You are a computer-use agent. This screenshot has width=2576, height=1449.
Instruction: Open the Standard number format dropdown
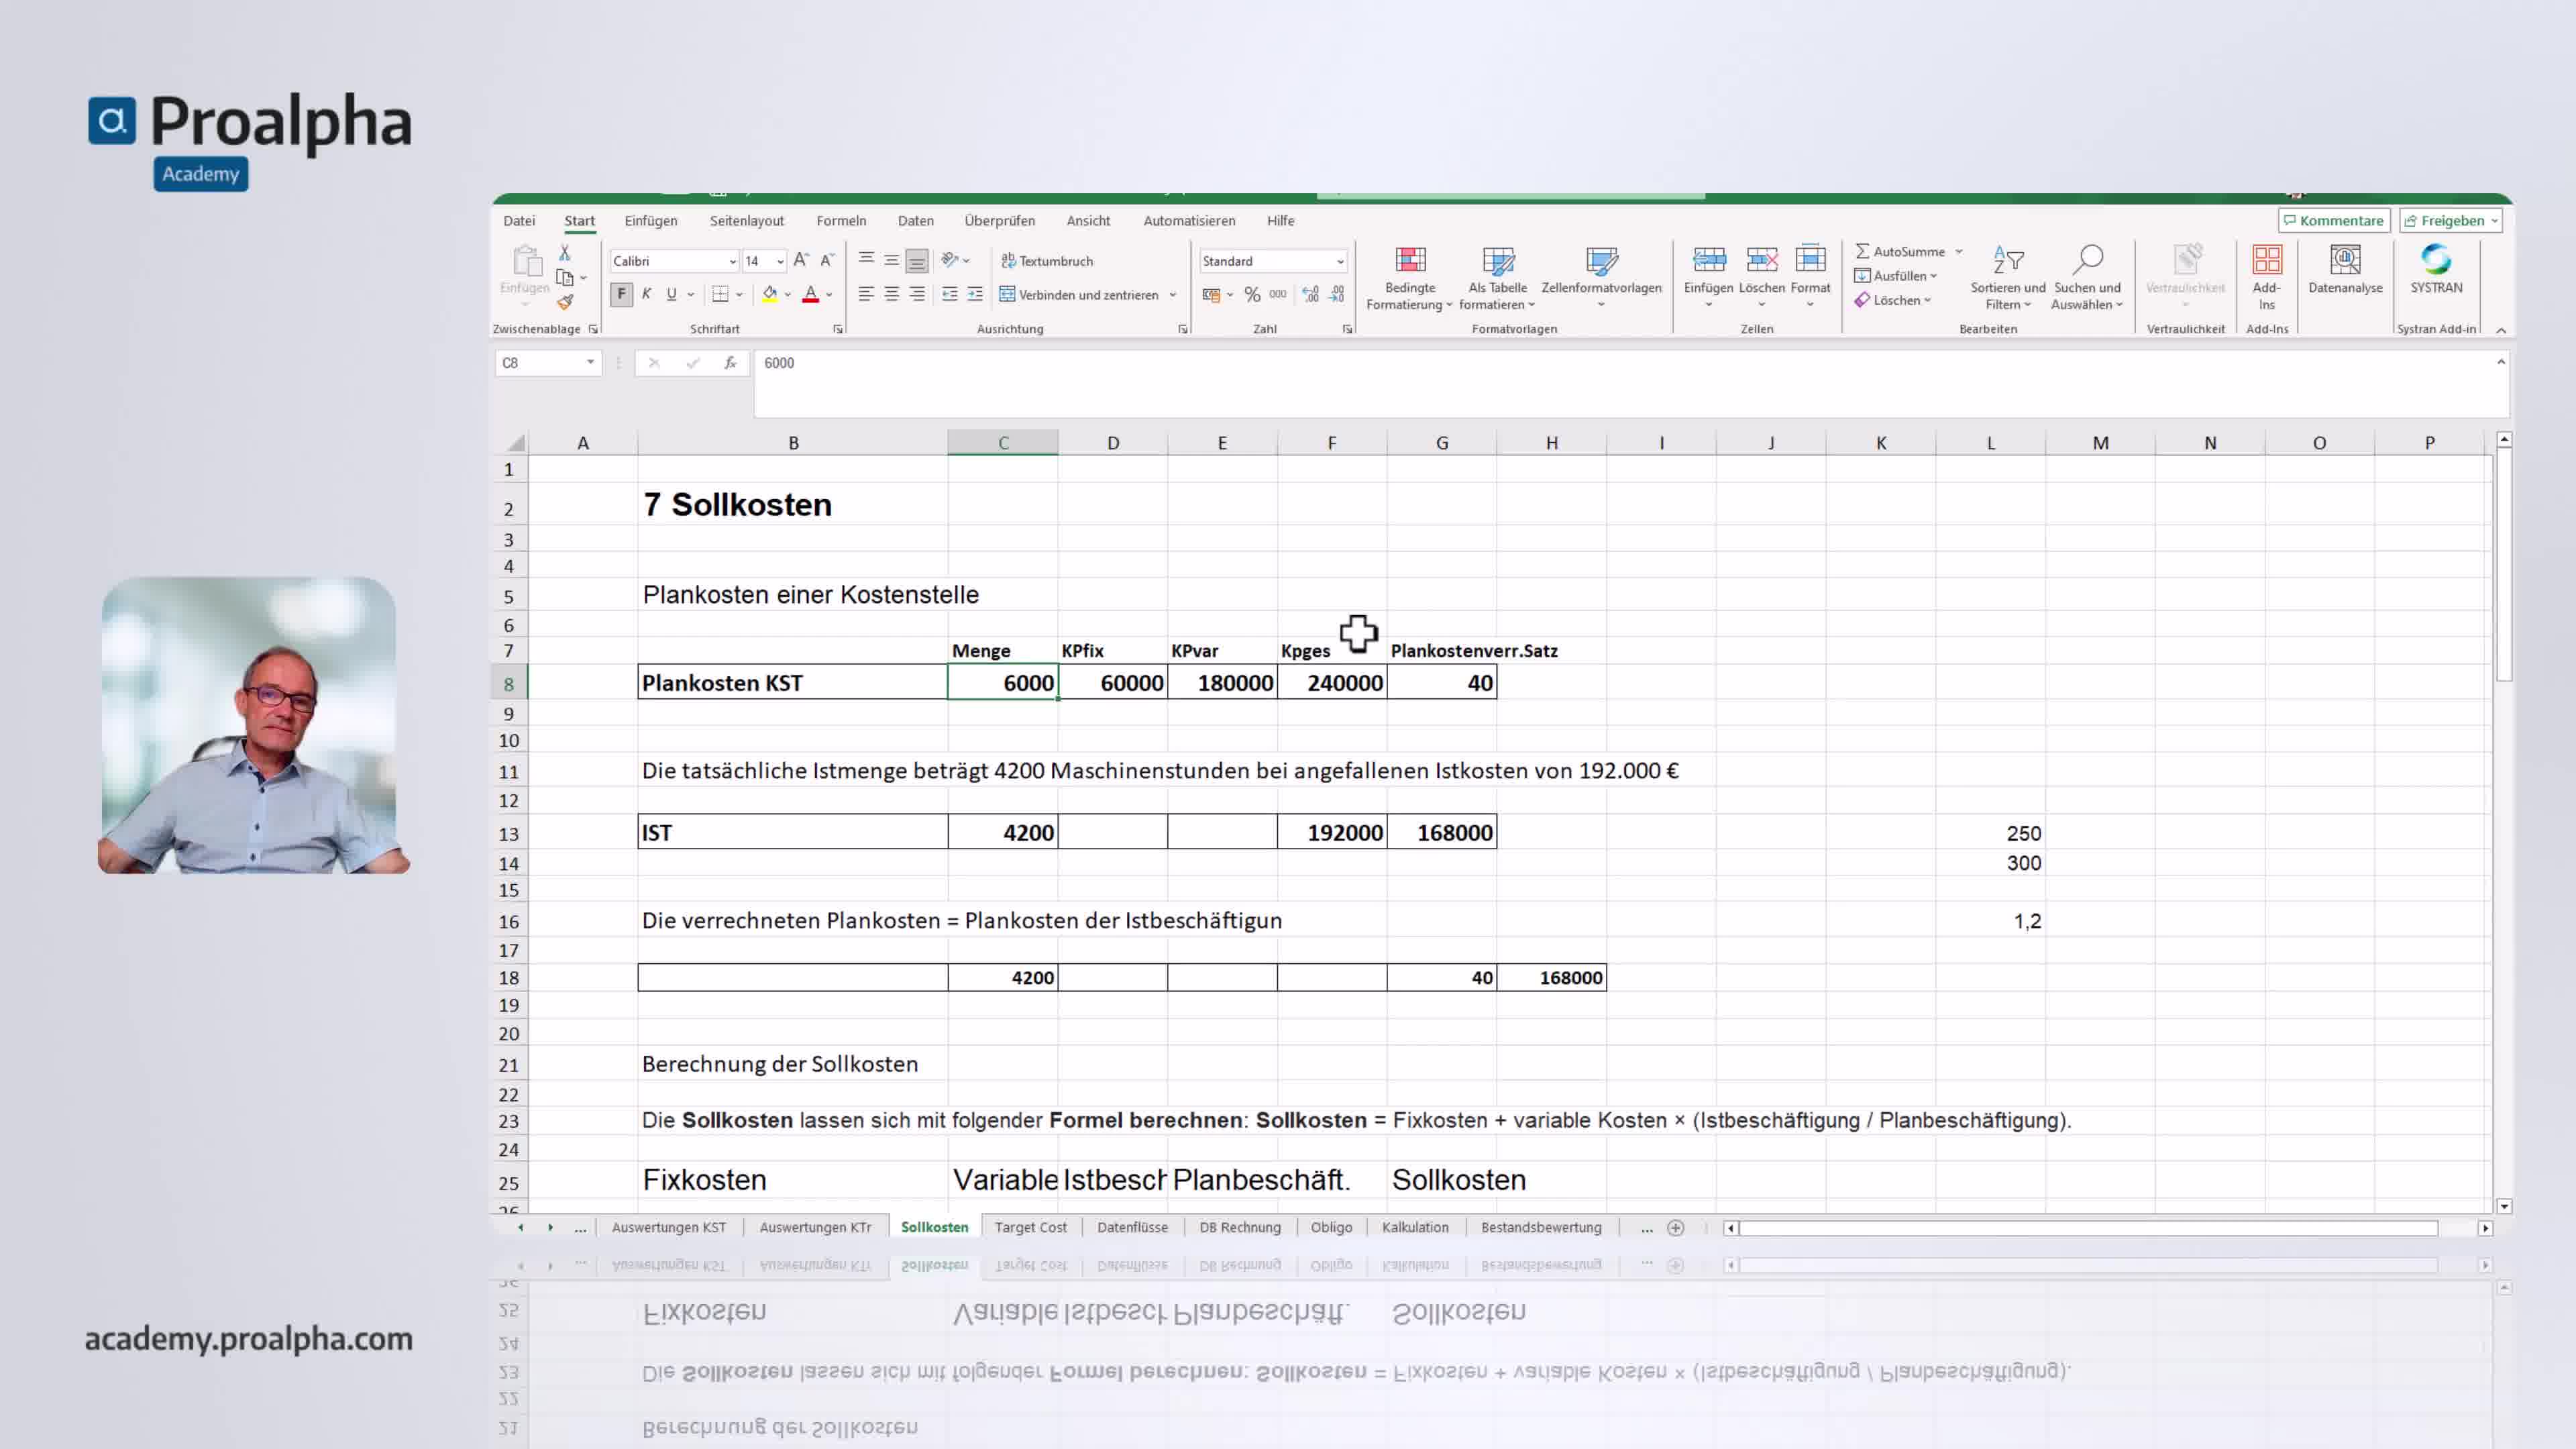click(1340, 262)
